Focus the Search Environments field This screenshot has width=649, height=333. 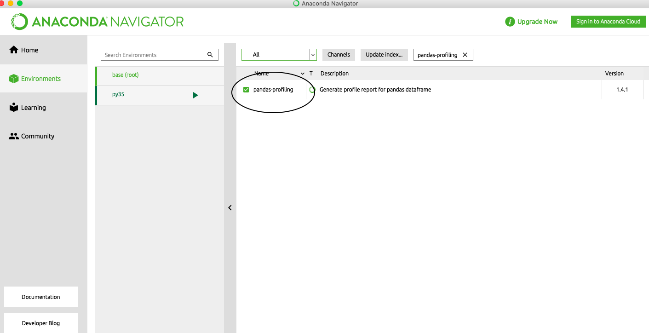pos(159,55)
